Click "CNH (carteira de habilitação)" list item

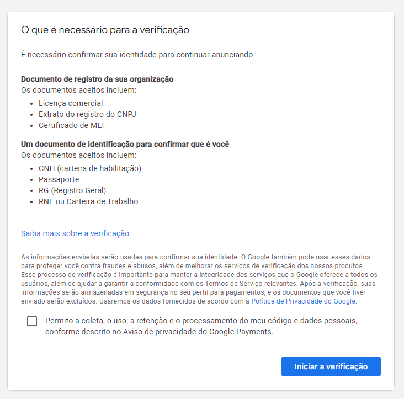pos(90,168)
